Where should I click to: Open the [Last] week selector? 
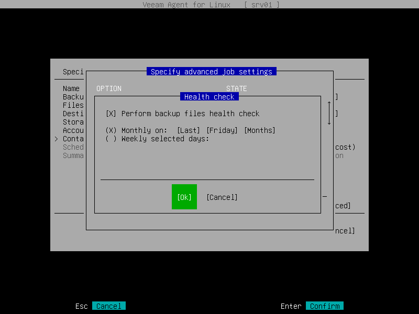pos(189,130)
